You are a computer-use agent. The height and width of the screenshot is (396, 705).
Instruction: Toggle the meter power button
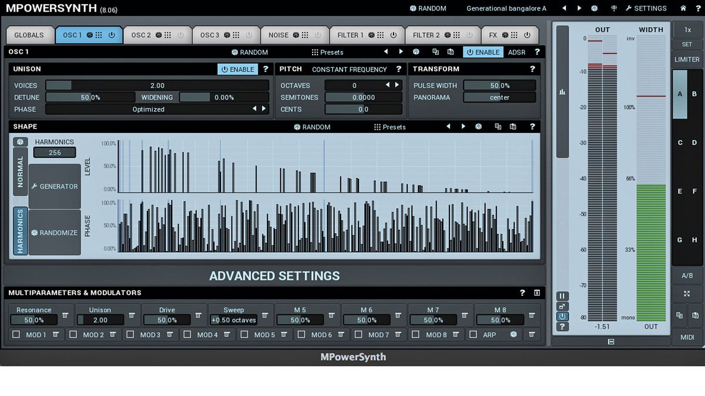coord(562,316)
